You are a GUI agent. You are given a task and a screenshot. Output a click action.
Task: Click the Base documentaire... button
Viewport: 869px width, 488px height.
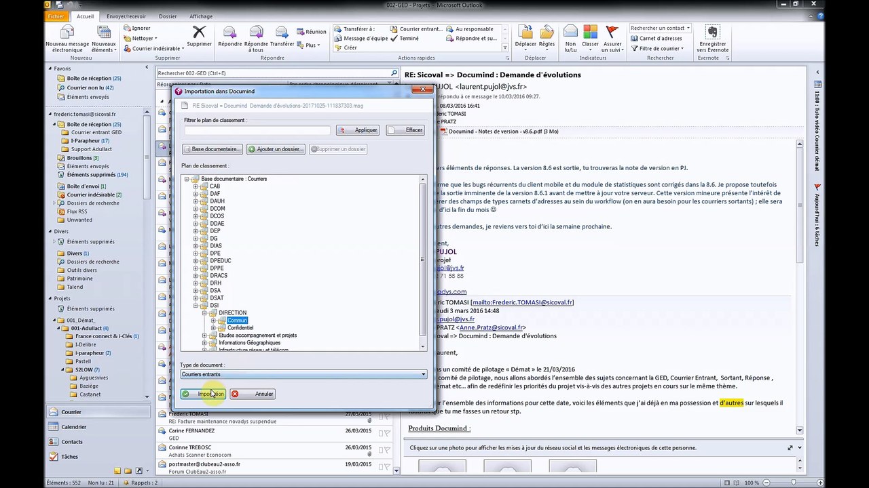click(212, 149)
